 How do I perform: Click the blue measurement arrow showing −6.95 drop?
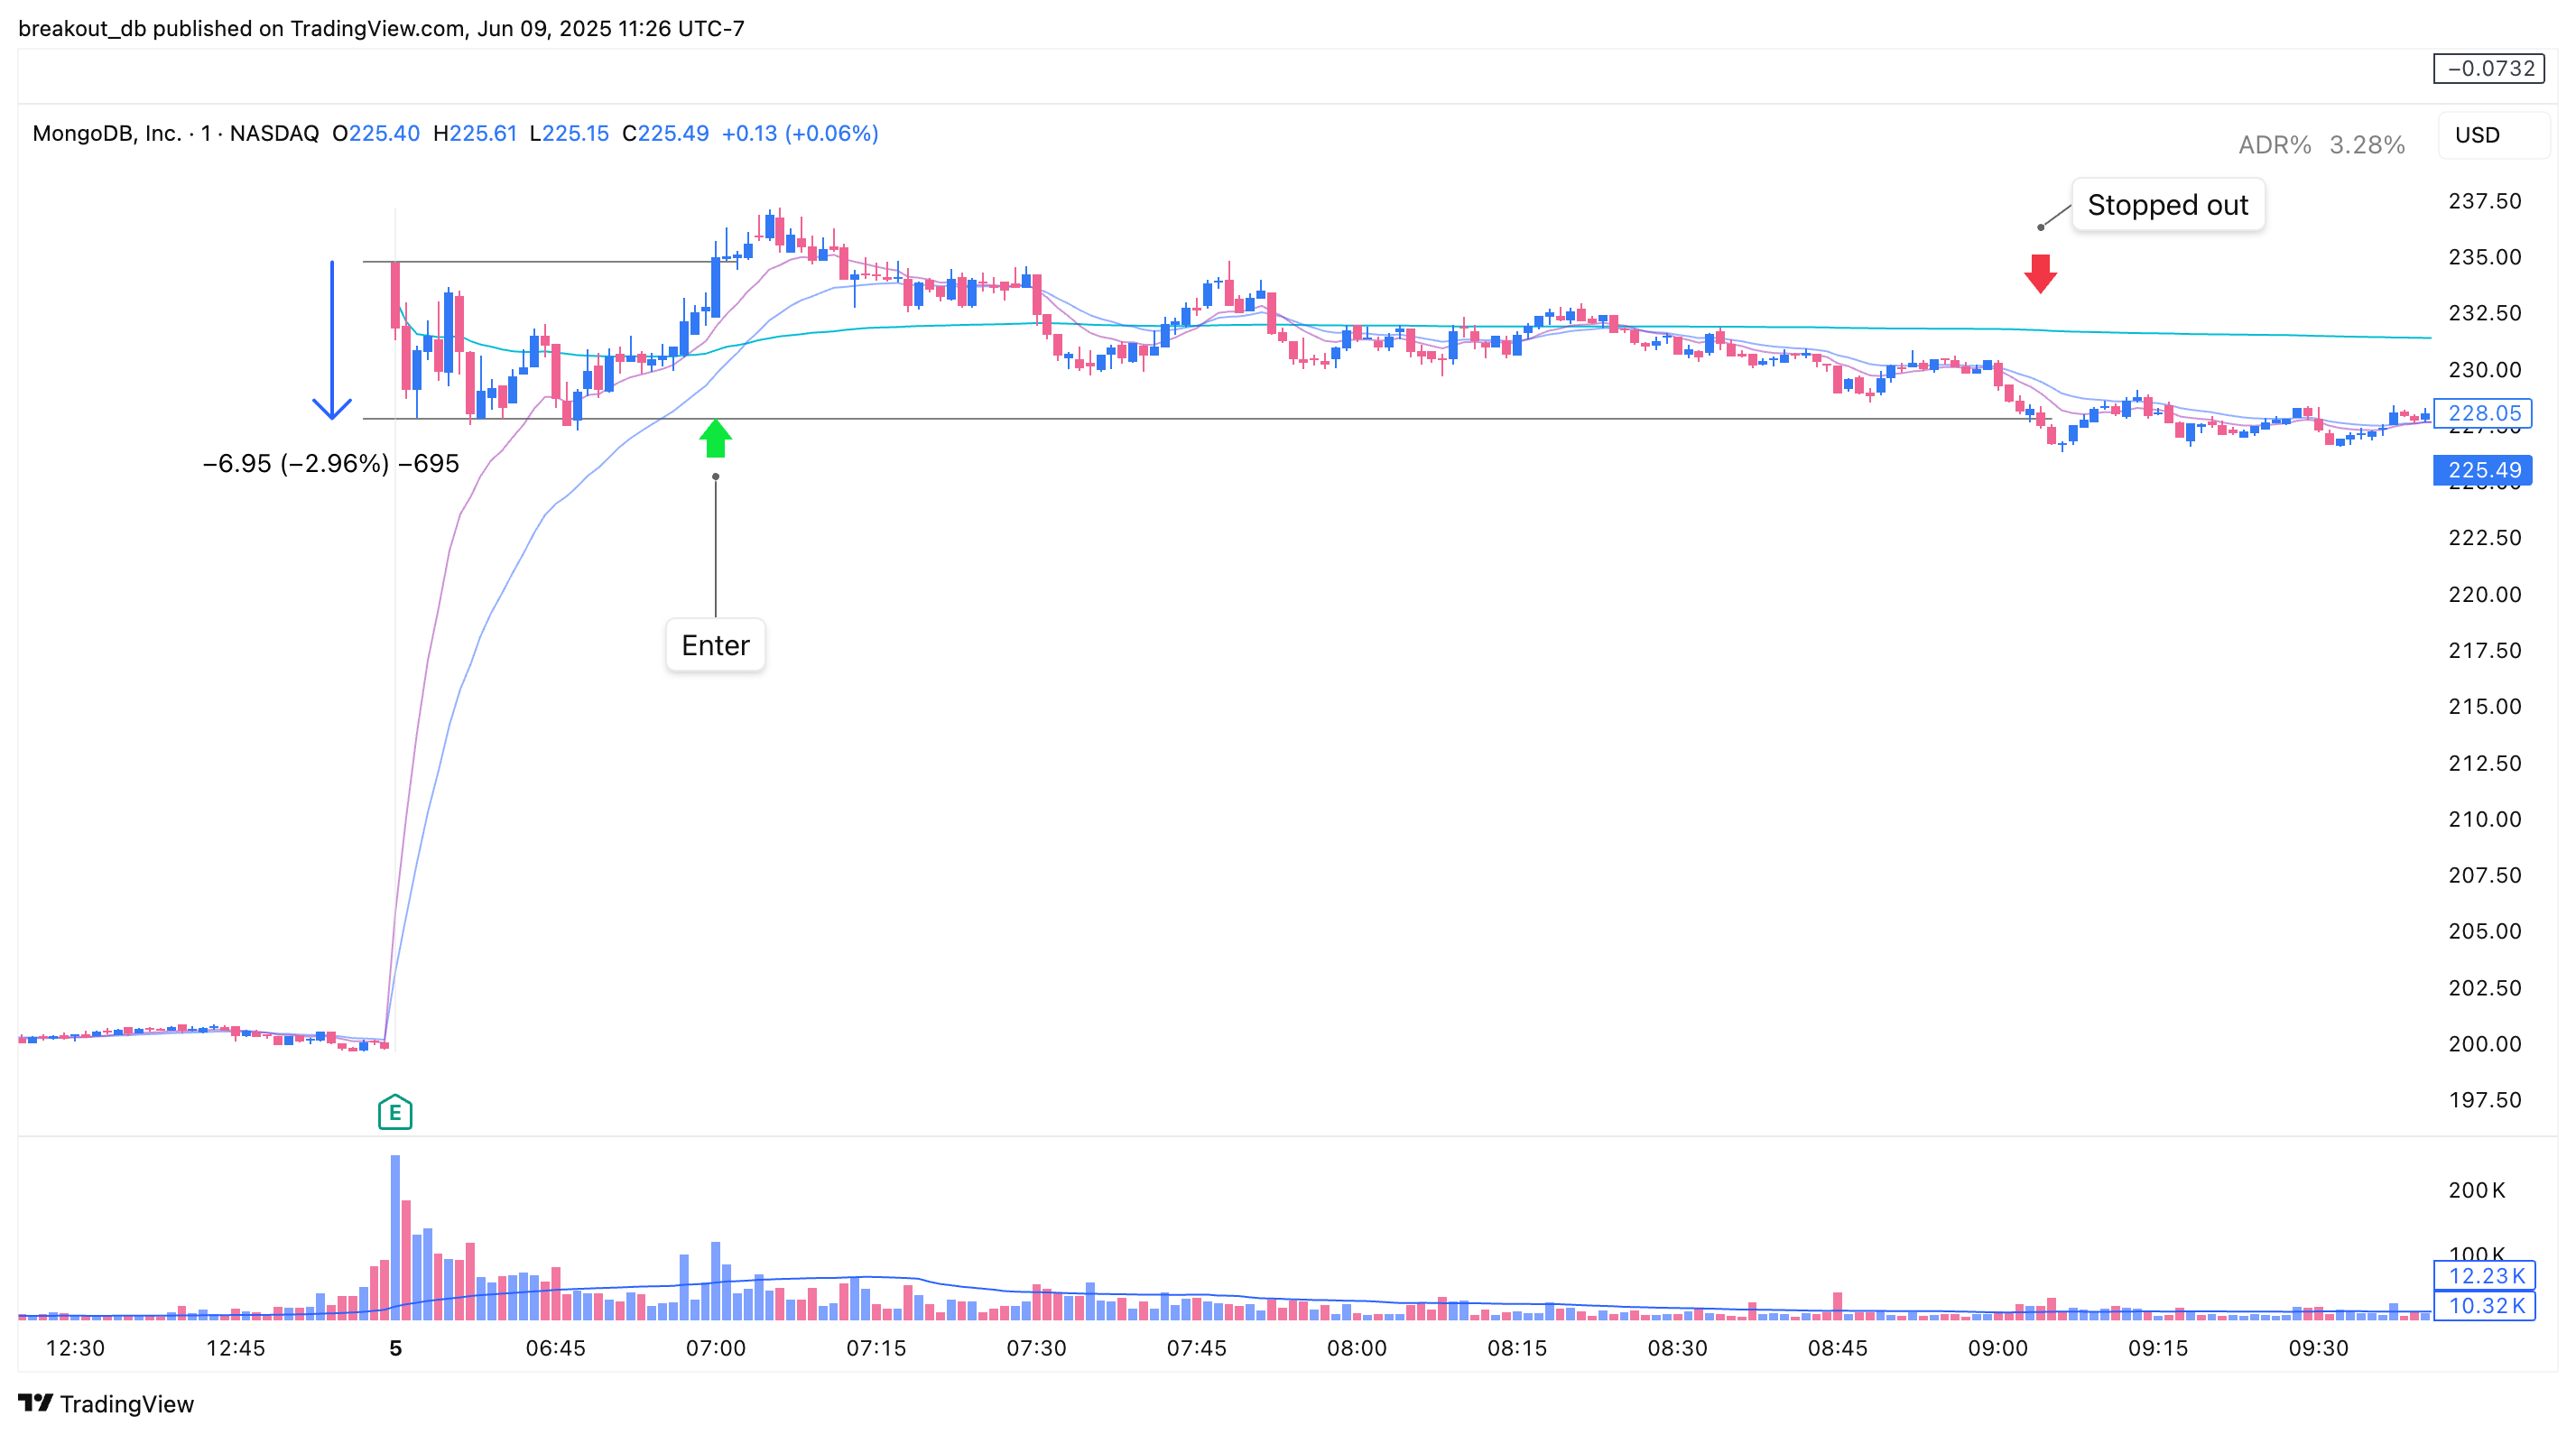coord(330,340)
